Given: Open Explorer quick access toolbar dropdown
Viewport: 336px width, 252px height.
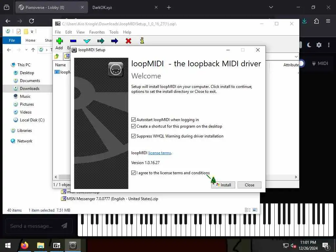Looking at the screenshot, I should pos(32,32).
